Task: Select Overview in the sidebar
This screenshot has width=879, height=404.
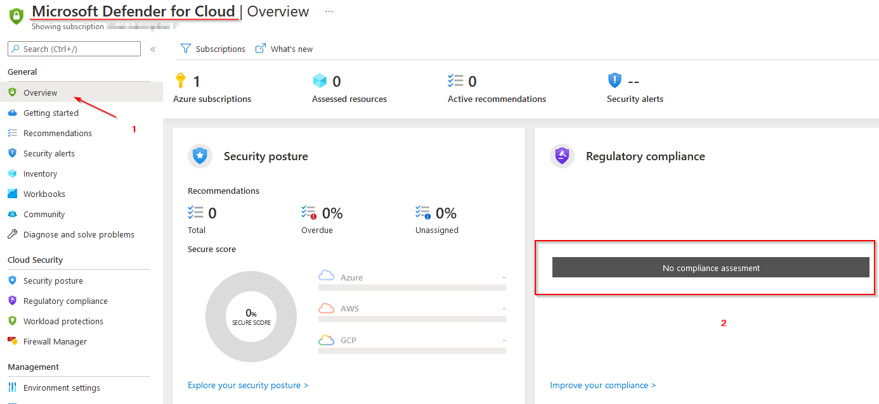Action: pyautogui.click(x=81, y=92)
